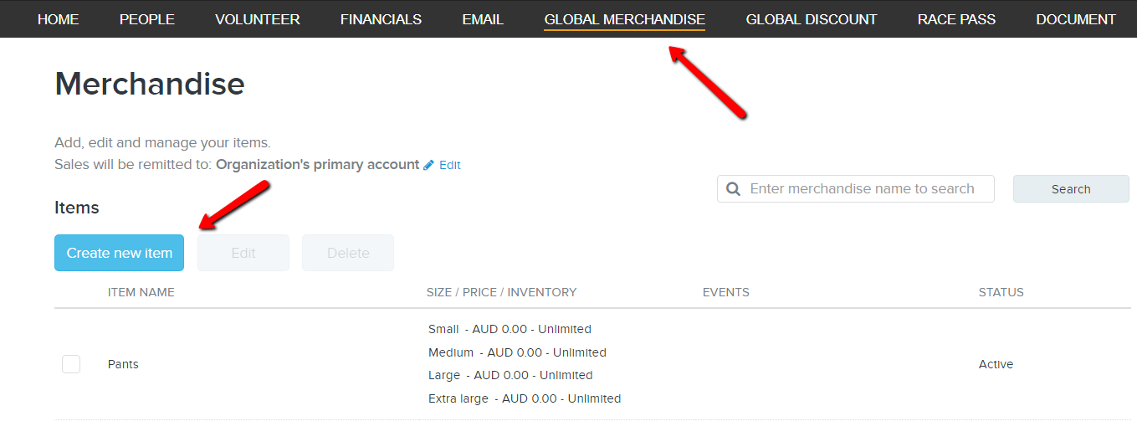This screenshot has width=1137, height=447.
Task: Click the Search button
Action: pos(1071,189)
